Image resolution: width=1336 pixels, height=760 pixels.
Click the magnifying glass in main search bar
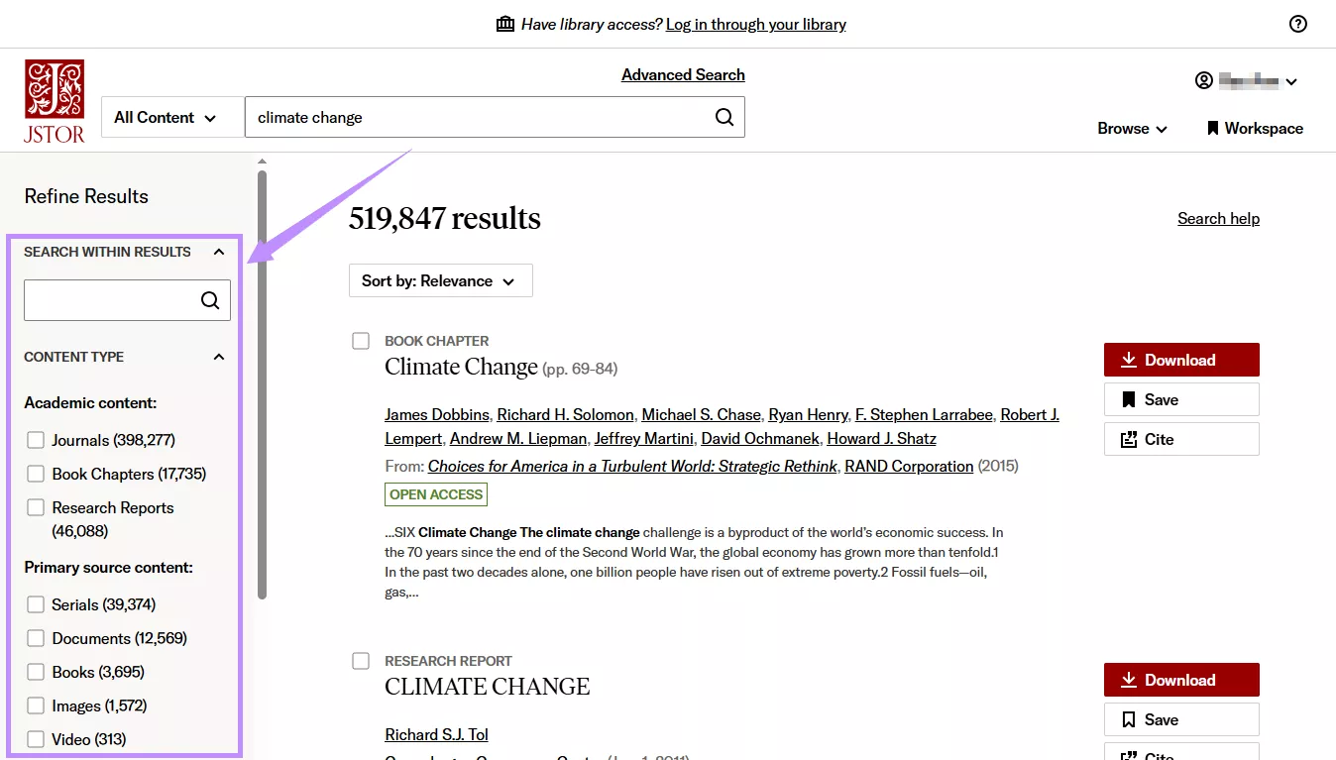pos(724,116)
